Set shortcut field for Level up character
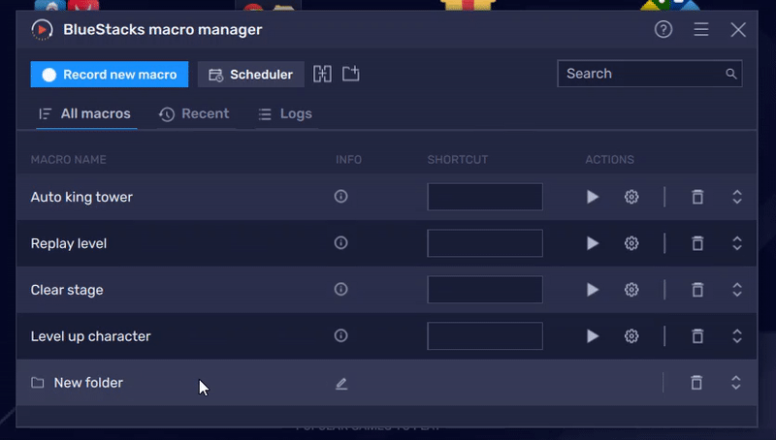 pyautogui.click(x=485, y=336)
